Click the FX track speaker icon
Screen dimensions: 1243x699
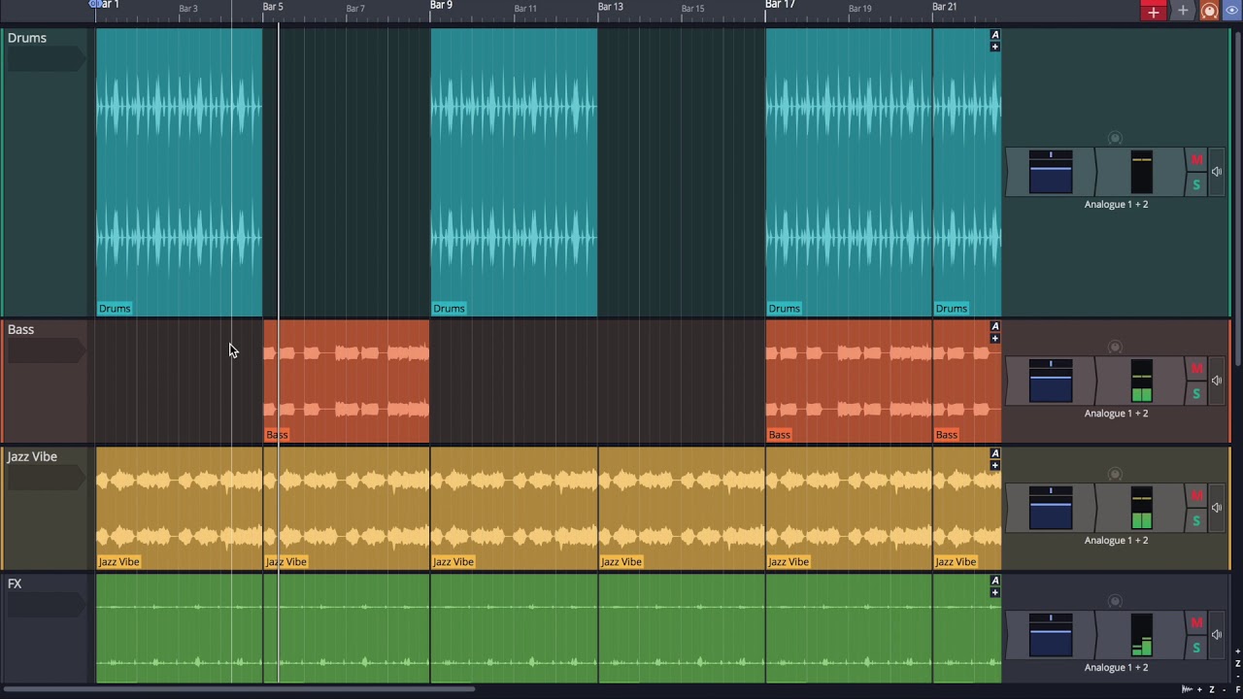[1216, 635]
